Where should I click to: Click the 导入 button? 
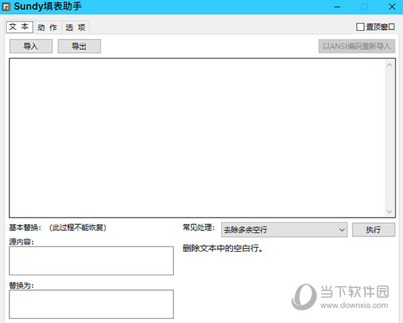pyautogui.click(x=31, y=46)
